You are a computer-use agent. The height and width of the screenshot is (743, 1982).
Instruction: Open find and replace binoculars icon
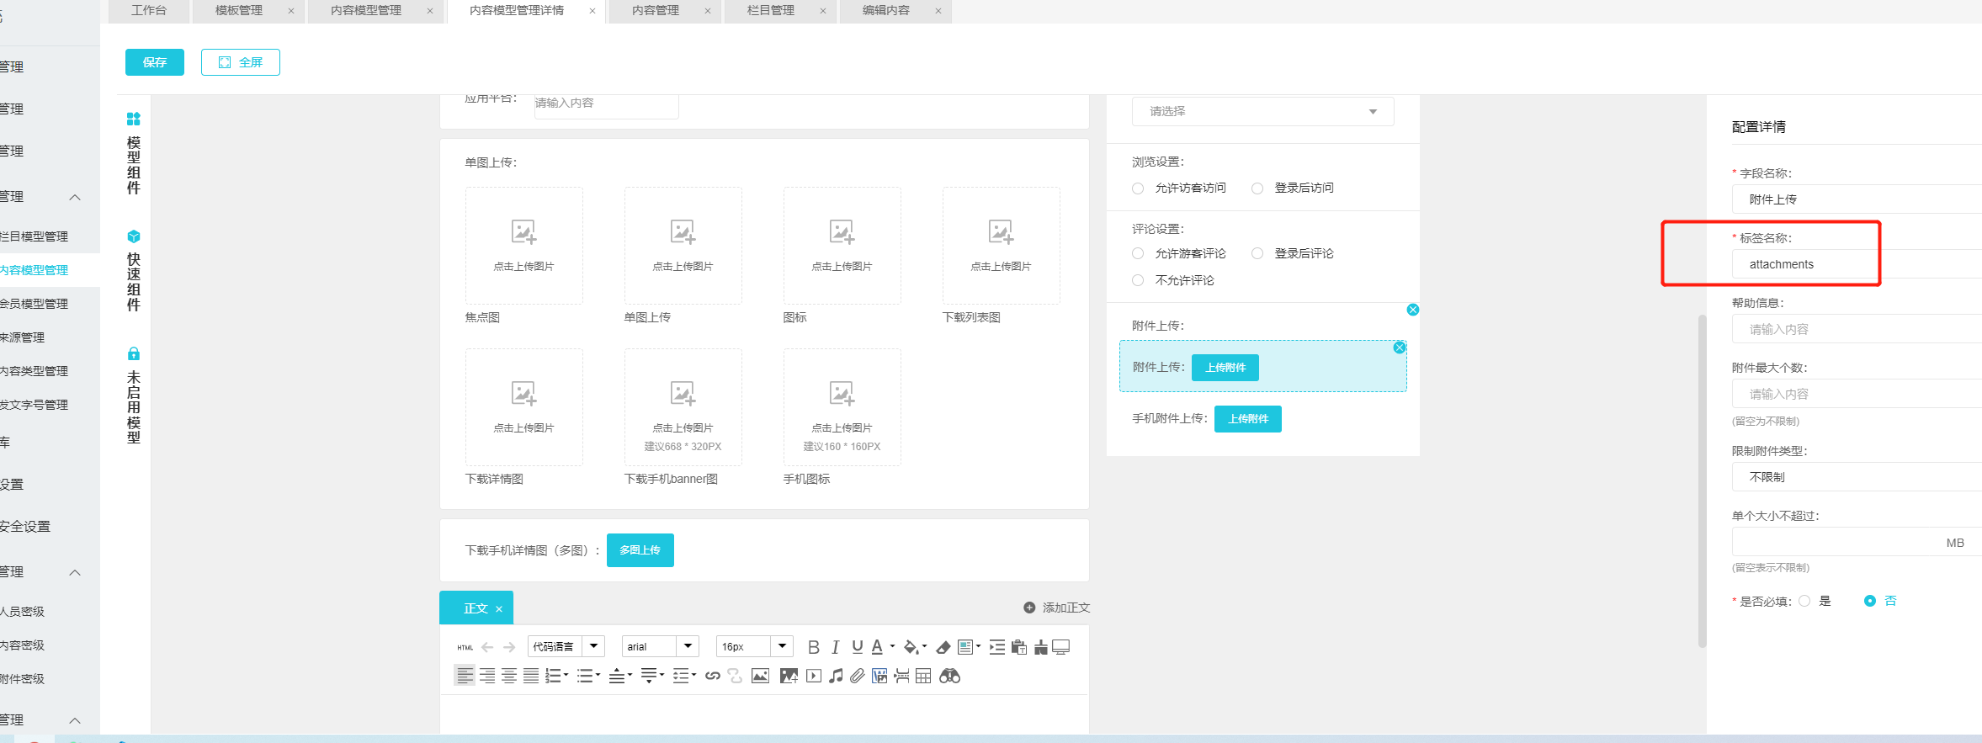(949, 676)
